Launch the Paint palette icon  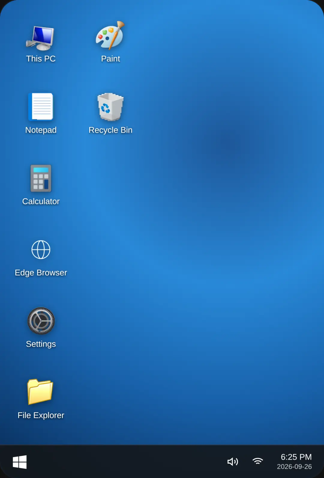(x=110, y=35)
